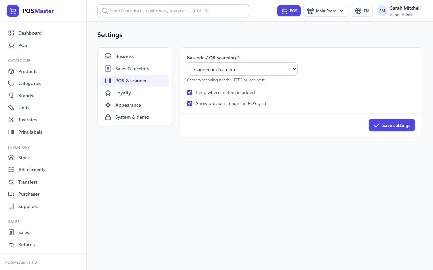This screenshot has width=433, height=270.
Task: Click the SM user avatar
Action: click(382, 11)
